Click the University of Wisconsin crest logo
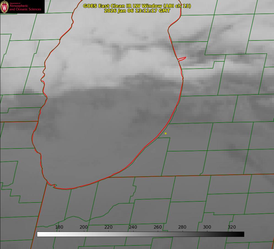The width and height of the screenshot is (274, 249). coord(4,7)
